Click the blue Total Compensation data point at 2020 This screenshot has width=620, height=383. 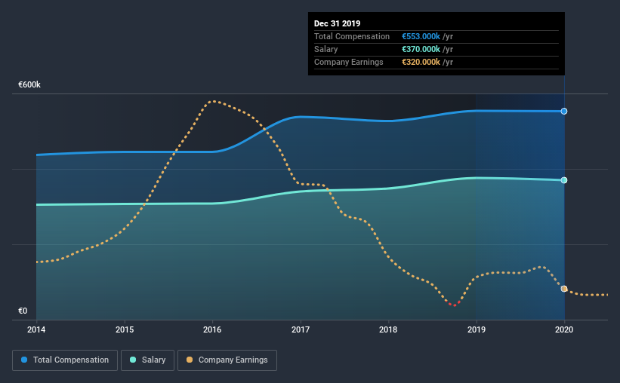pyautogui.click(x=564, y=112)
